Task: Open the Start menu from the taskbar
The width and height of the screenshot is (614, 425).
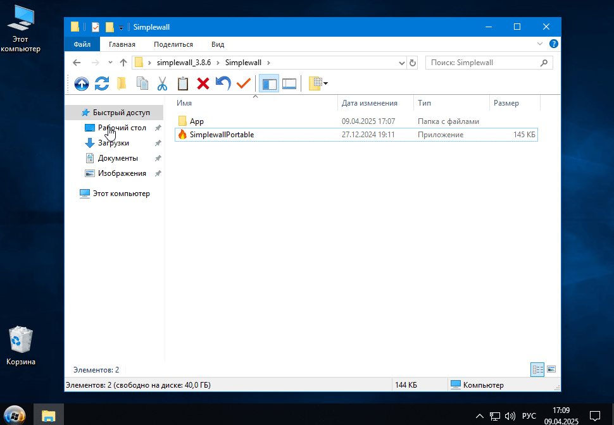Action: click(15, 415)
